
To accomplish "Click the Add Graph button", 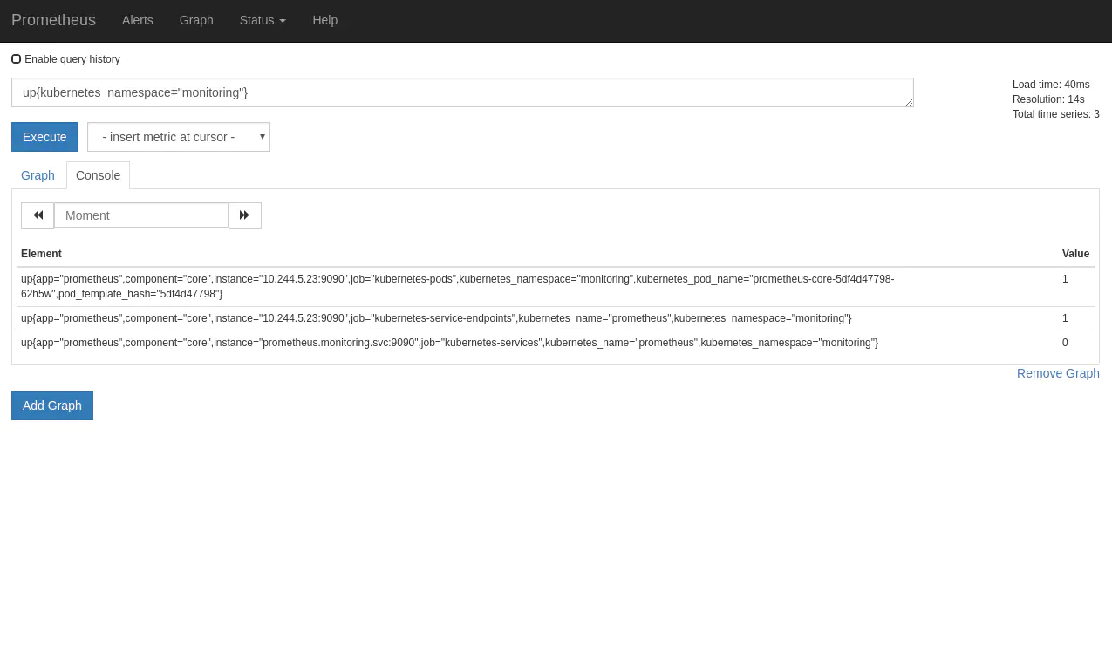I will (52, 406).
